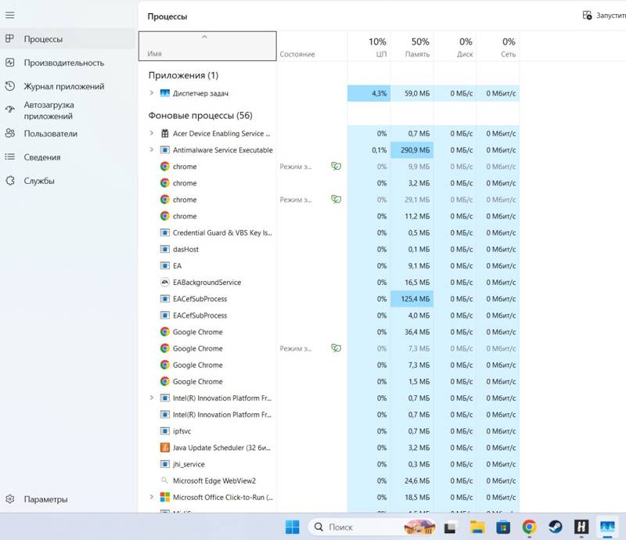
Task: Expand Acer Device Enabling Service row
Action: coord(151,133)
